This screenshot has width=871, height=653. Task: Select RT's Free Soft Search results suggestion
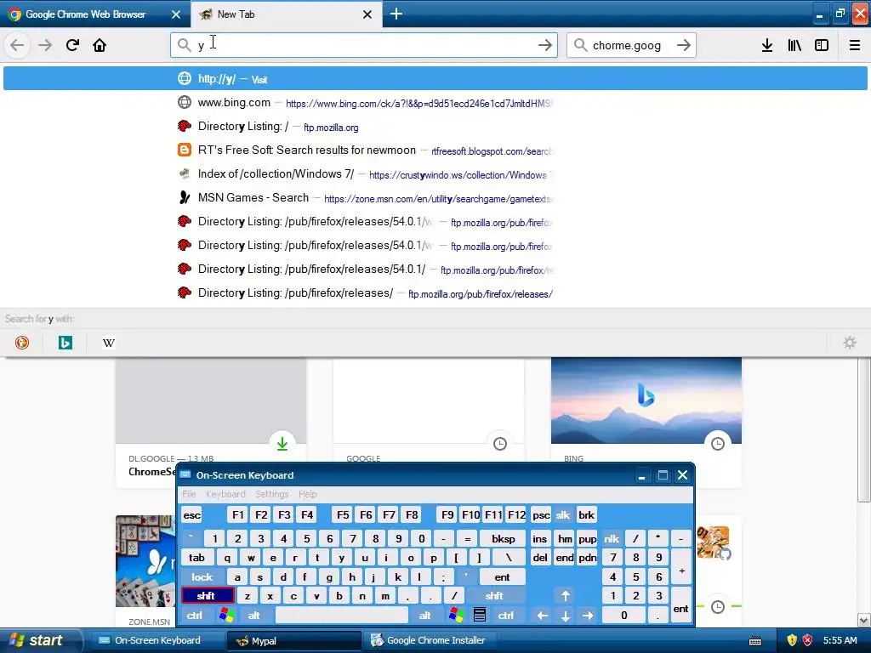435,150
